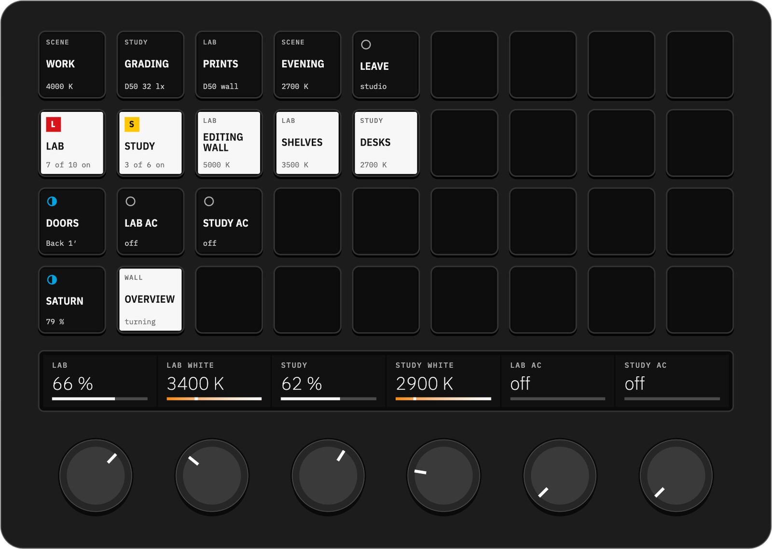Click the '3 of 6 on' status text
This screenshot has height=549, width=772.
click(144, 165)
